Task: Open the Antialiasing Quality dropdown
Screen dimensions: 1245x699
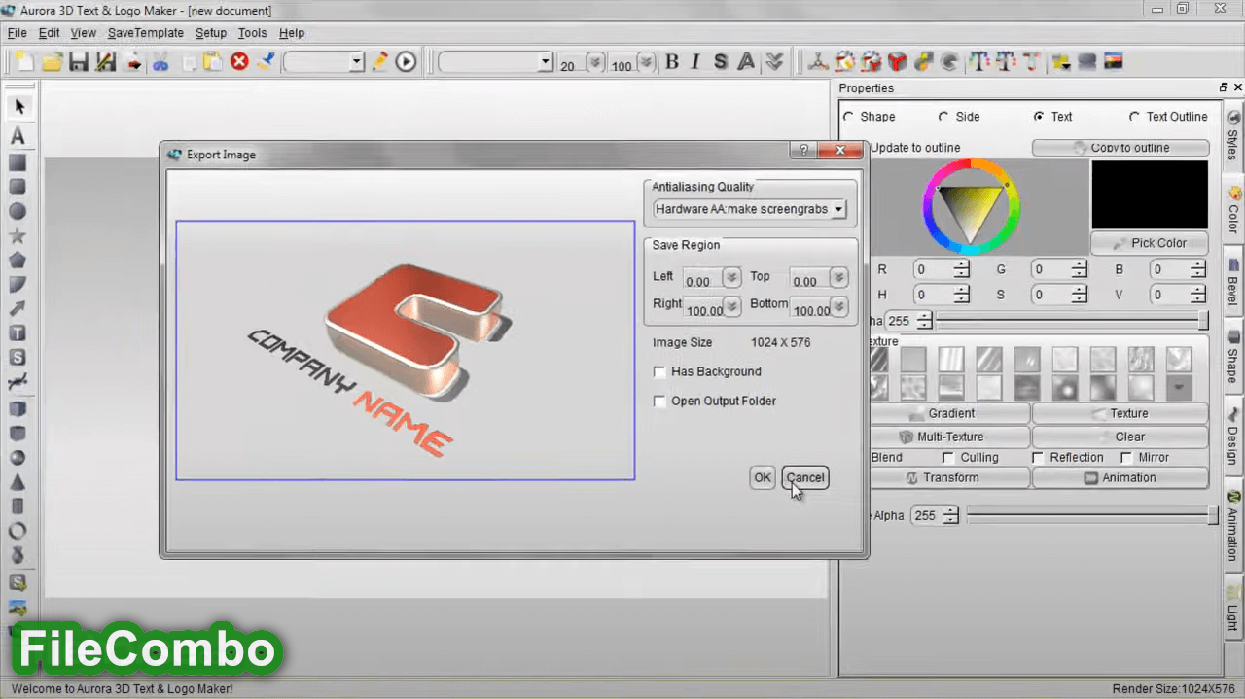Action: click(x=837, y=209)
